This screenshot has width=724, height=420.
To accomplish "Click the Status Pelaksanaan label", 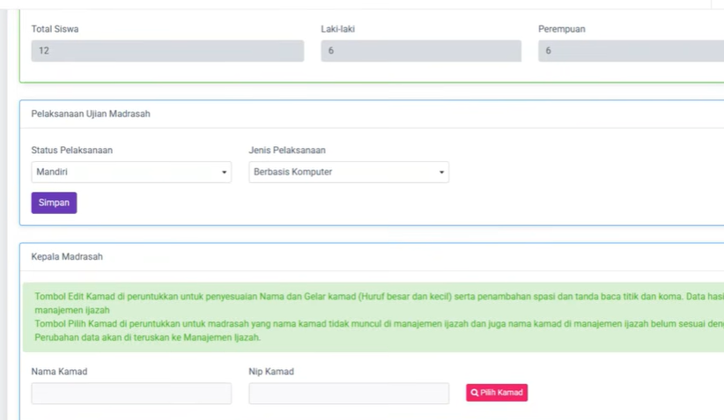I will 72,151.
